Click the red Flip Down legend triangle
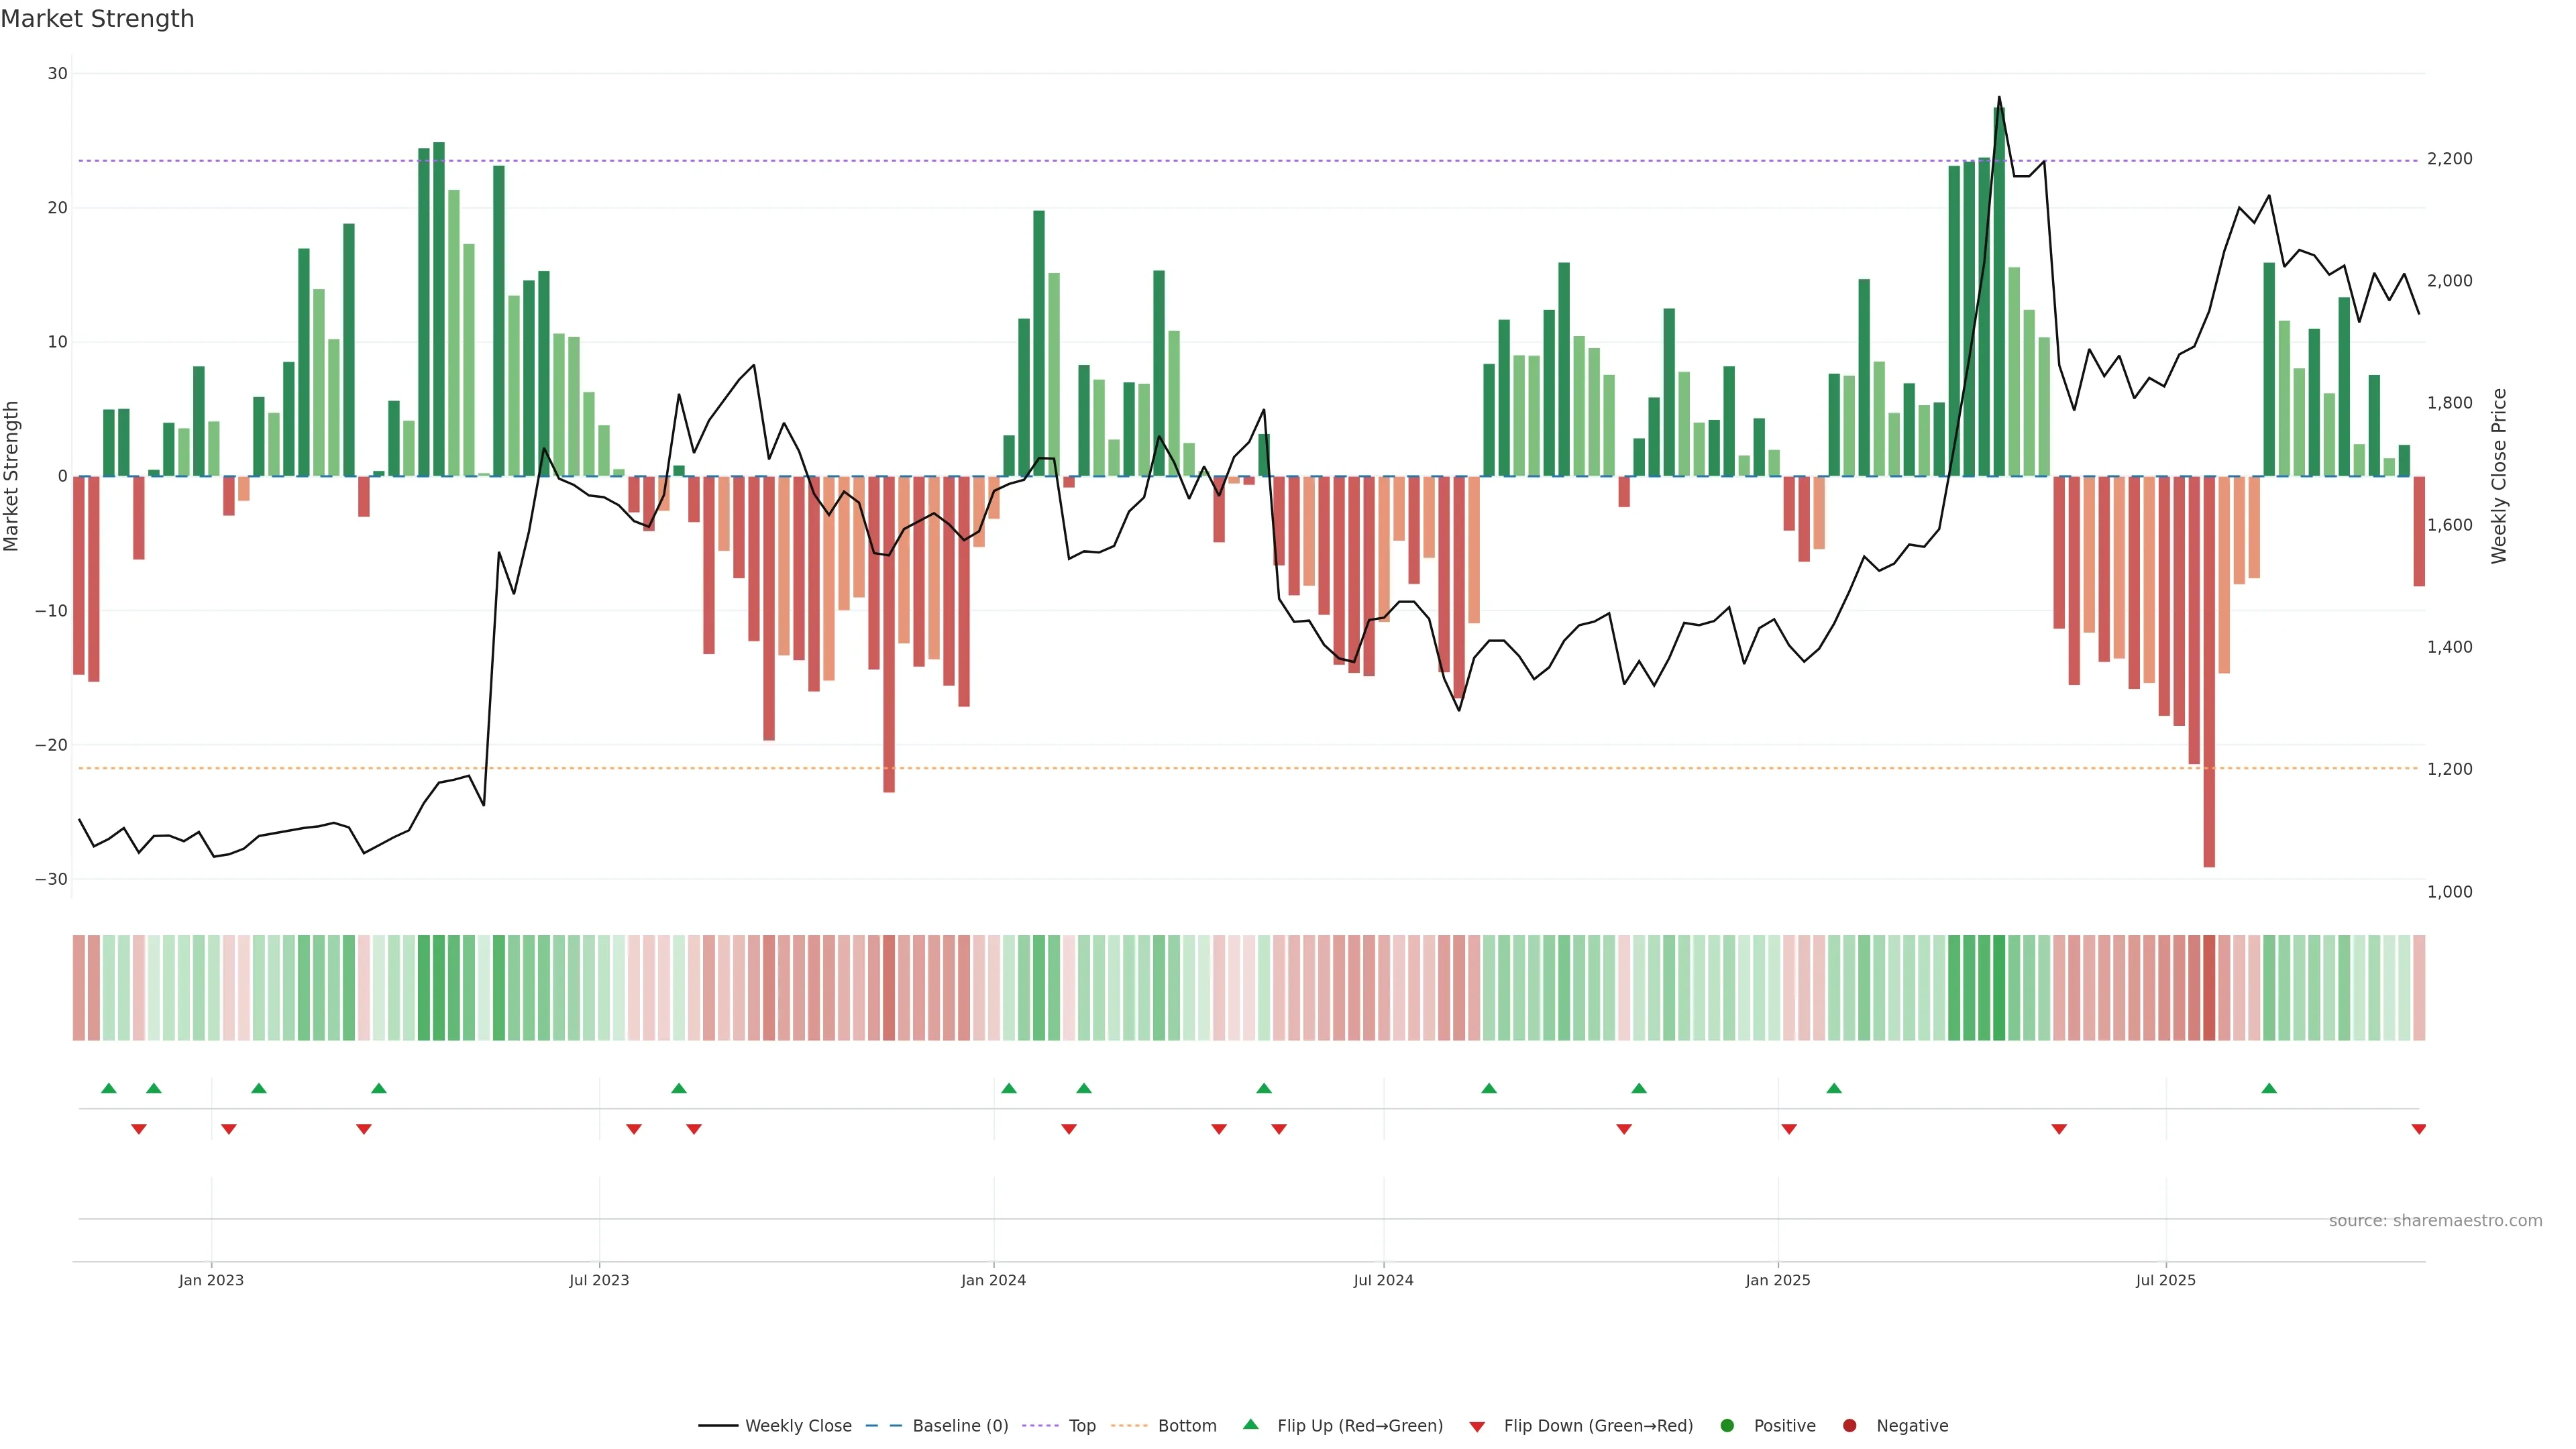 point(1477,1426)
